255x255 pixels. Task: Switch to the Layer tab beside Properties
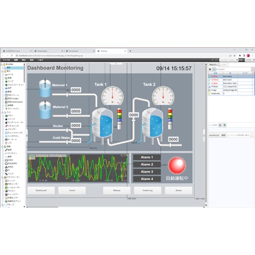point(223,65)
